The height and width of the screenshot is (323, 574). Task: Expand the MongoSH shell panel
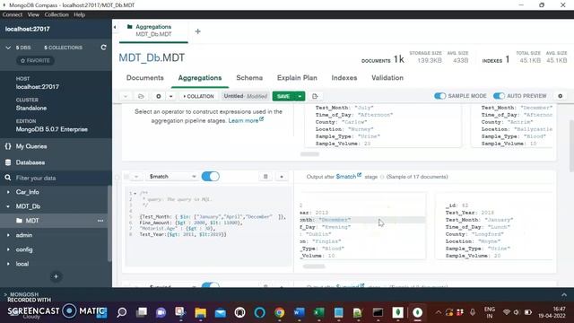point(564,295)
